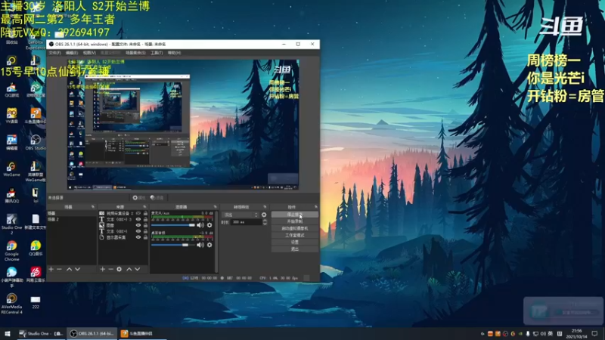Toggle visibility of 文本 (GDI+) 3 source
Screen dimensions: 605x340
click(138, 219)
